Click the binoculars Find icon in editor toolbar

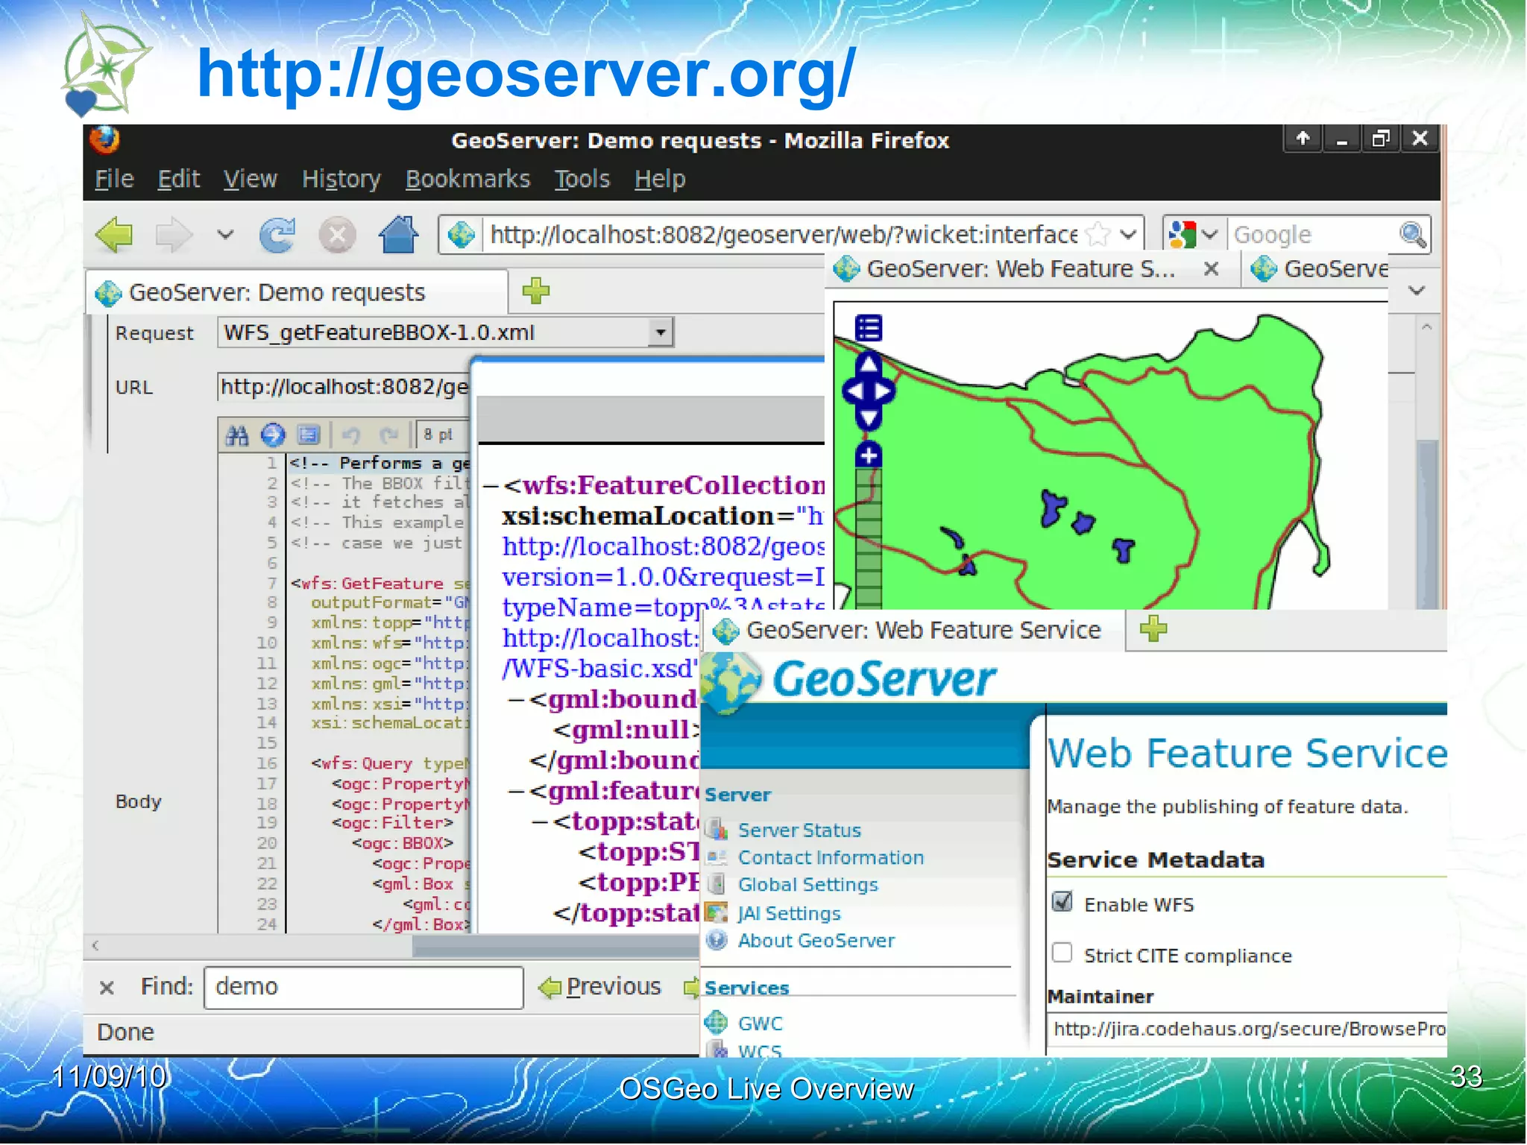click(237, 435)
